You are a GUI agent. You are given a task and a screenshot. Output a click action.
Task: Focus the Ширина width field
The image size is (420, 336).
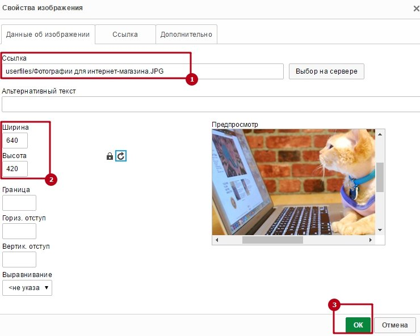click(15, 141)
